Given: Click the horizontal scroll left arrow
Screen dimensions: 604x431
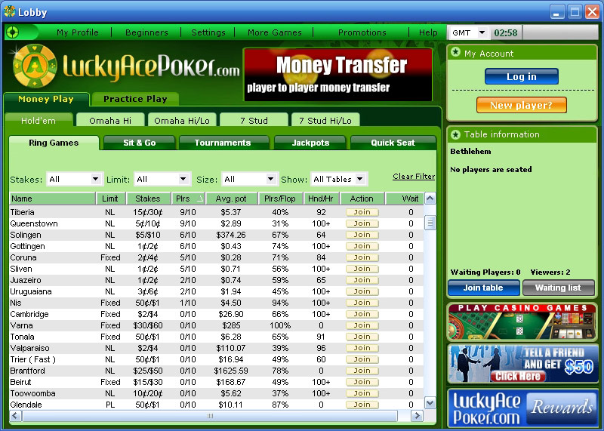Looking at the screenshot, I should tap(15, 416).
